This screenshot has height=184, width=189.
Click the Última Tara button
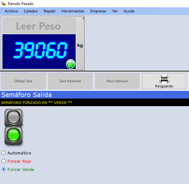pos(23,81)
